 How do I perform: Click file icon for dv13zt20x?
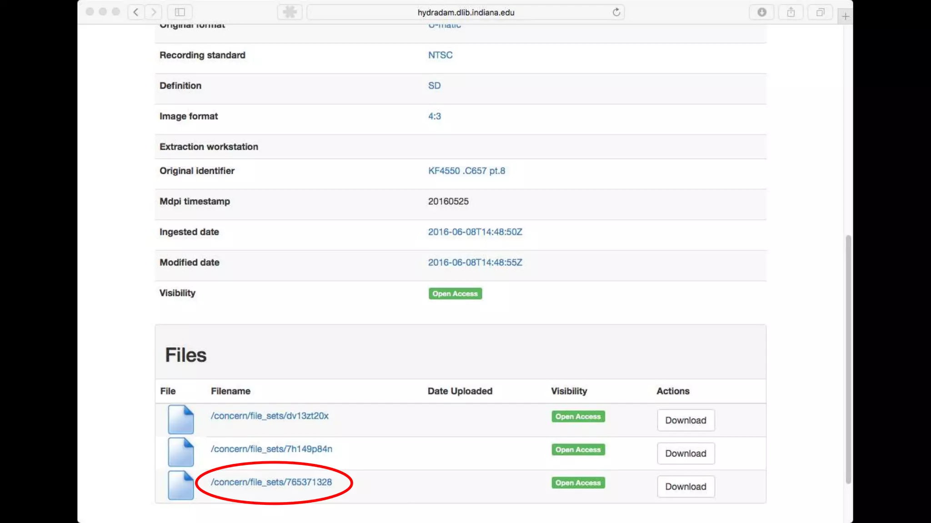(x=181, y=419)
